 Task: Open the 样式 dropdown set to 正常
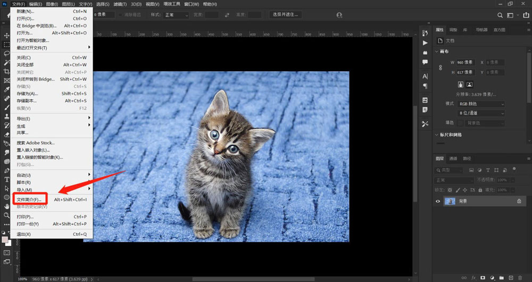click(177, 15)
